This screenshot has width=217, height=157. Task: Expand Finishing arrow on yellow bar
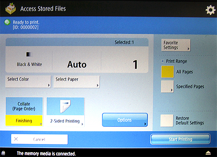tap(41, 124)
